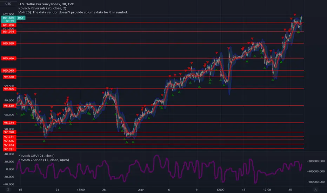The height and width of the screenshot is (193, 327).
Task: Select the 97.890 horizontal level label
Action: [x=9, y=132]
